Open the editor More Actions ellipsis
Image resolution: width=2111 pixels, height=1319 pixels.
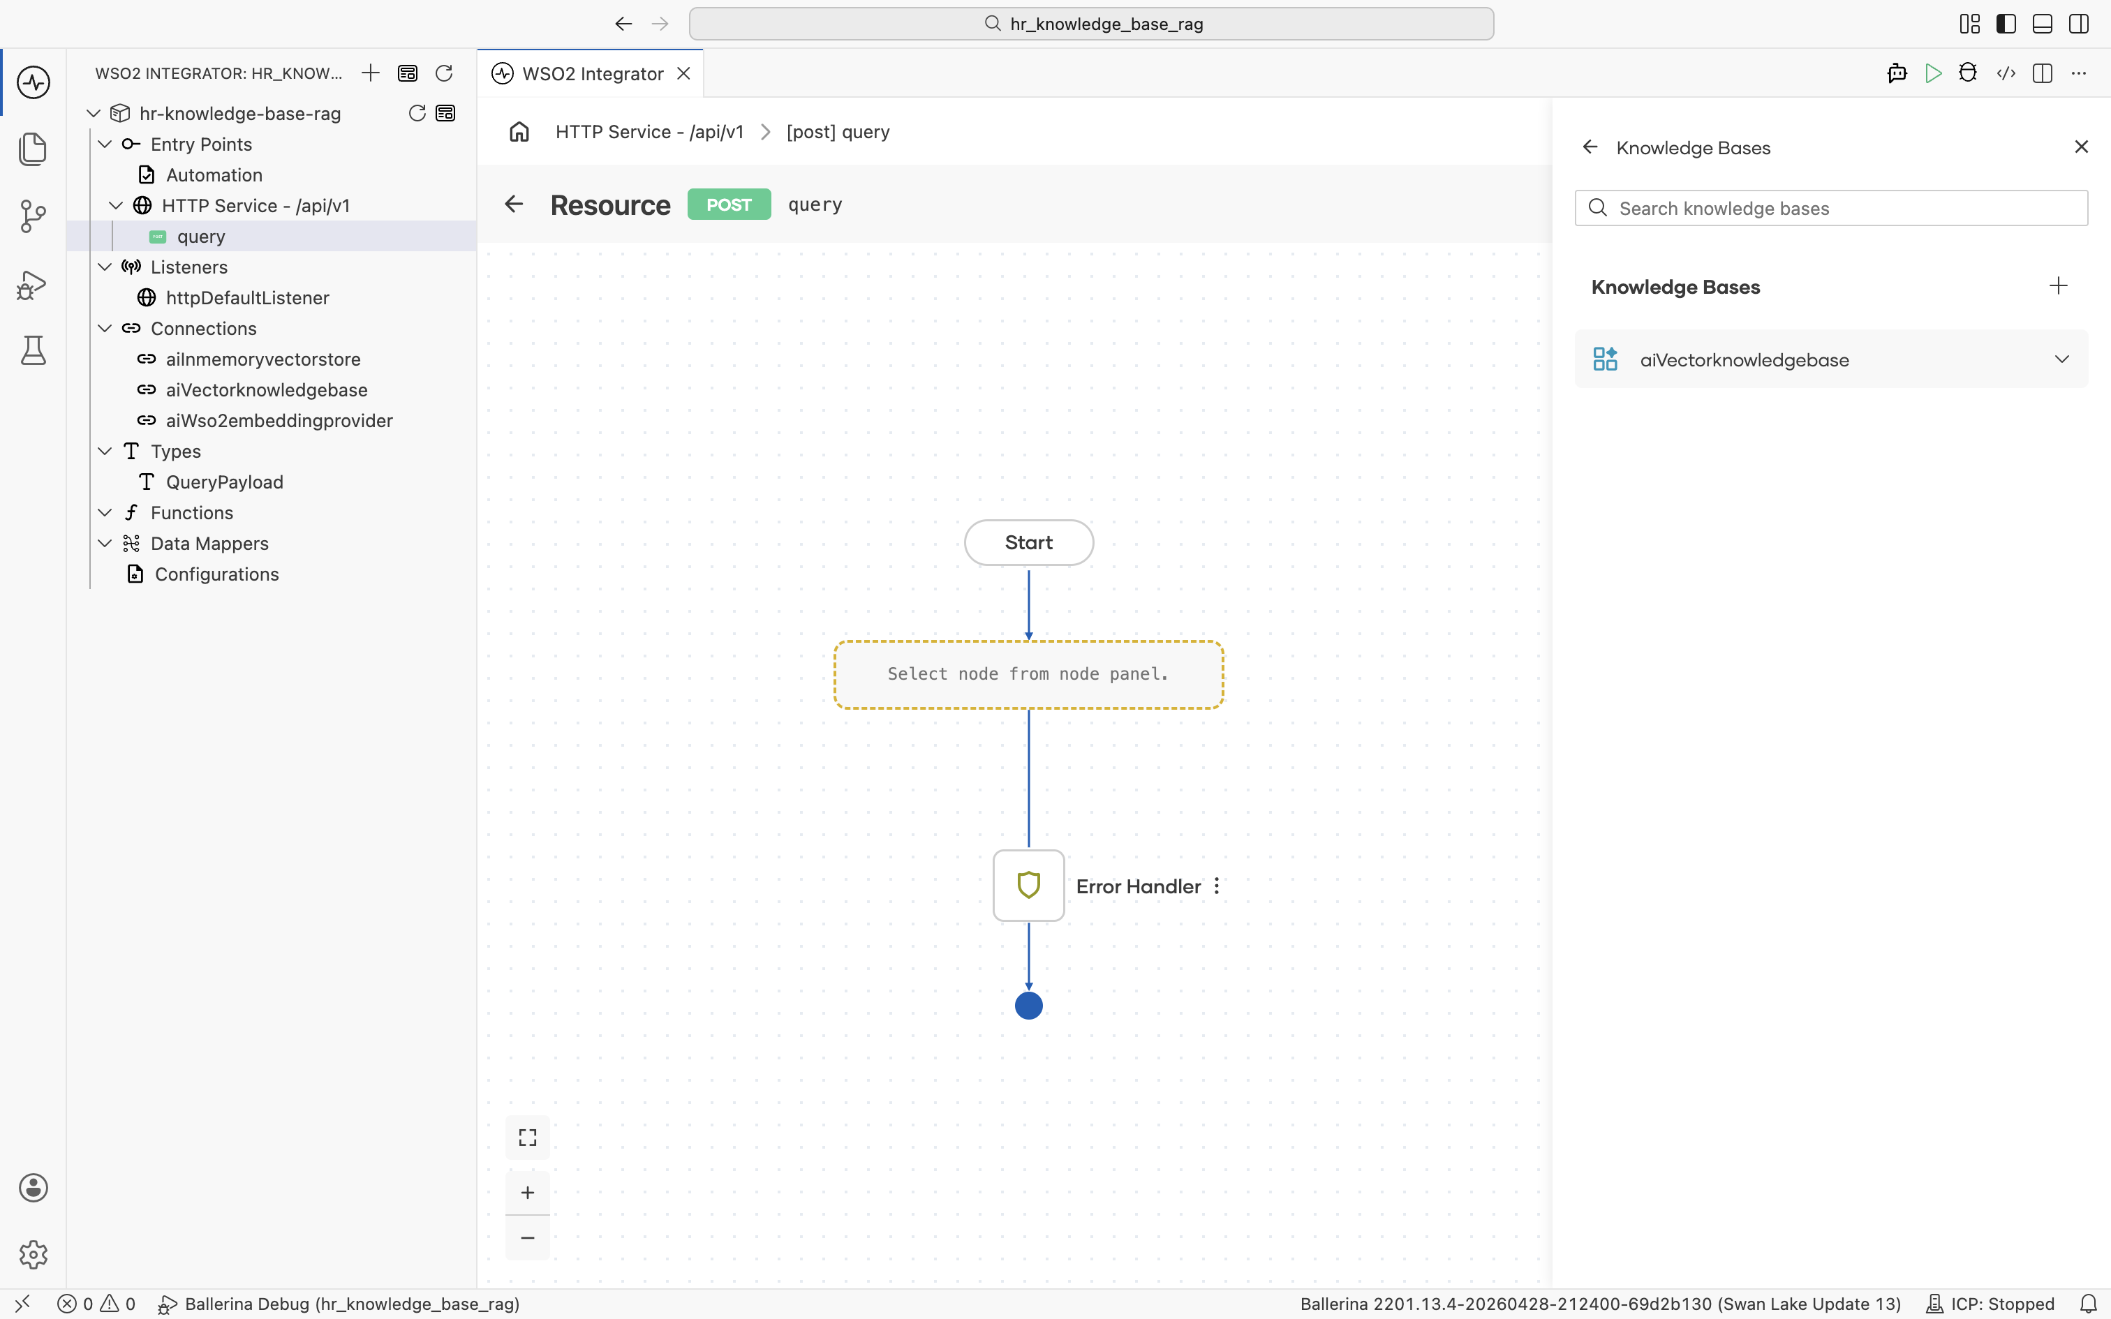click(x=2079, y=73)
